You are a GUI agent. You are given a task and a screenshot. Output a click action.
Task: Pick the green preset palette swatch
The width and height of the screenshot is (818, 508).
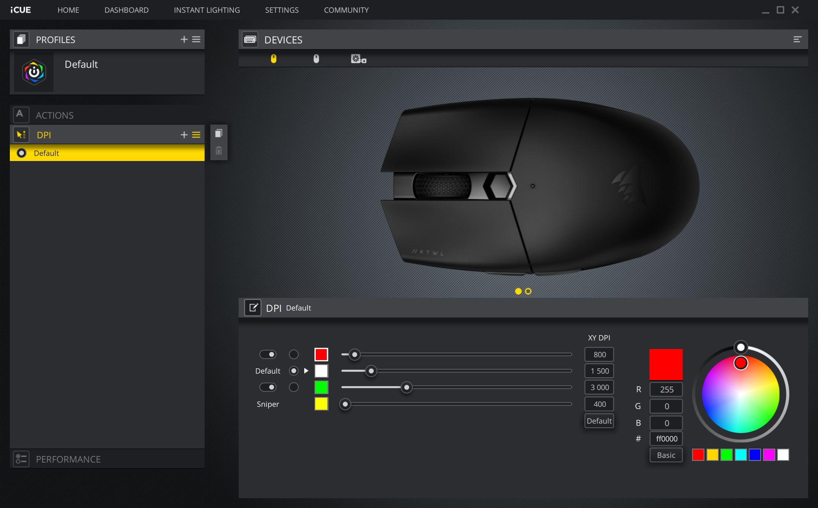(727, 455)
